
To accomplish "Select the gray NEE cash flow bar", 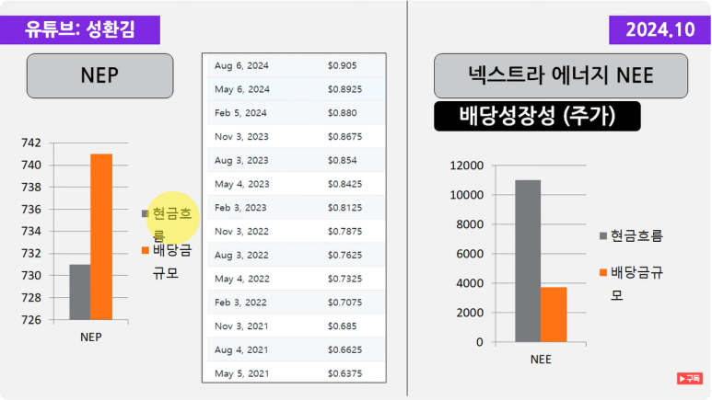I will (x=528, y=261).
